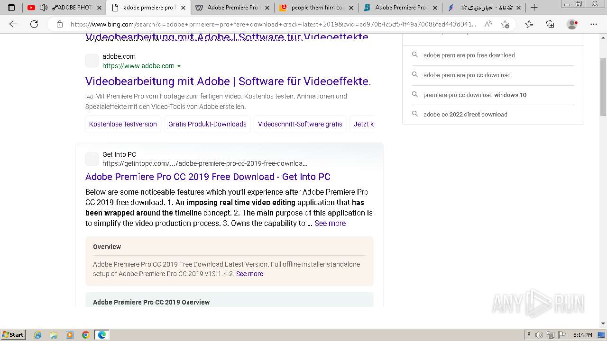
Task: Open the Read aloud icon
Action: [x=488, y=24]
